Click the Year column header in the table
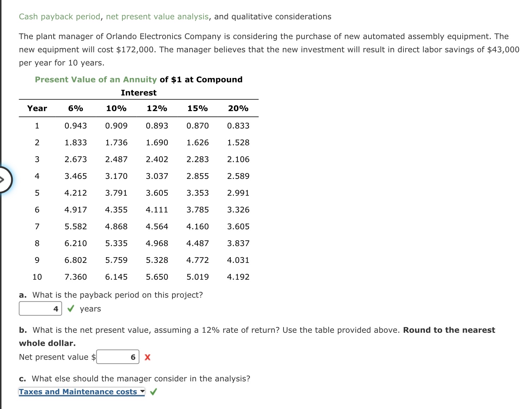This screenshot has height=409, width=524. point(37,108)
